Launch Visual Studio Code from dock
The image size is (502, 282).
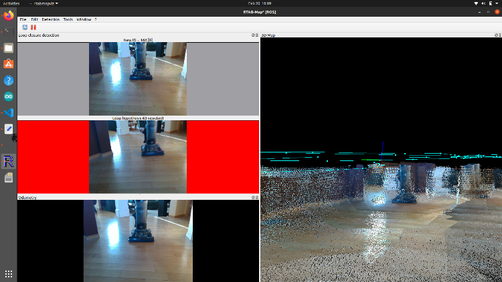coord(9,113)
